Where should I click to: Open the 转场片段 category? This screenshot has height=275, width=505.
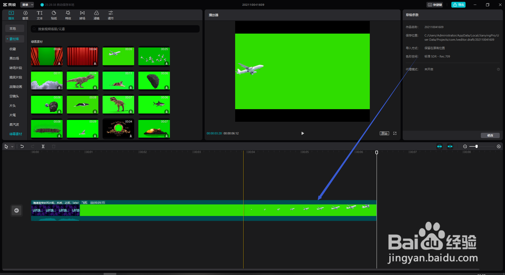tap(16, 68)
